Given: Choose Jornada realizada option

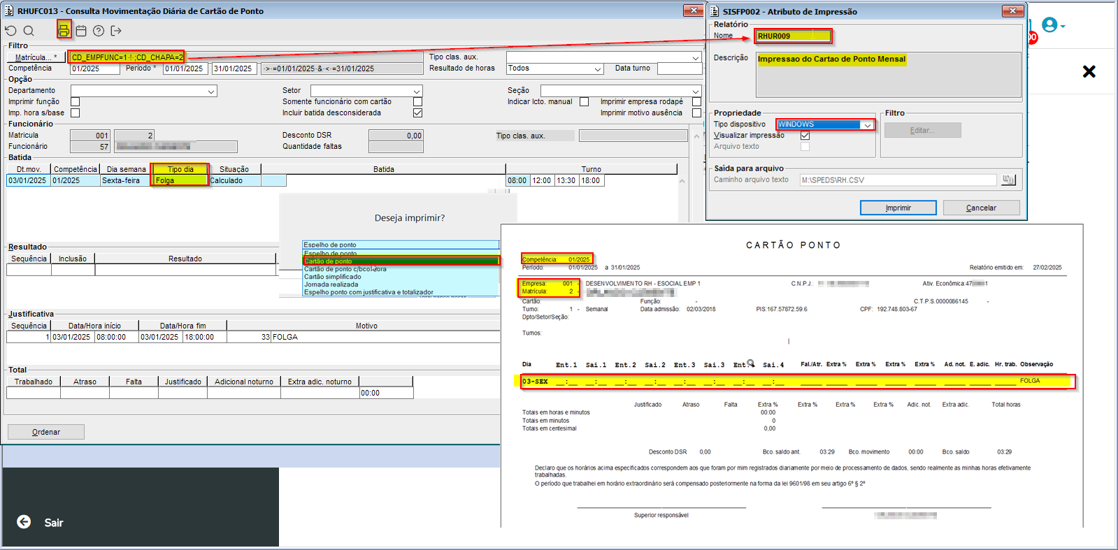Looking at the screenshot, I should (401, 284).
